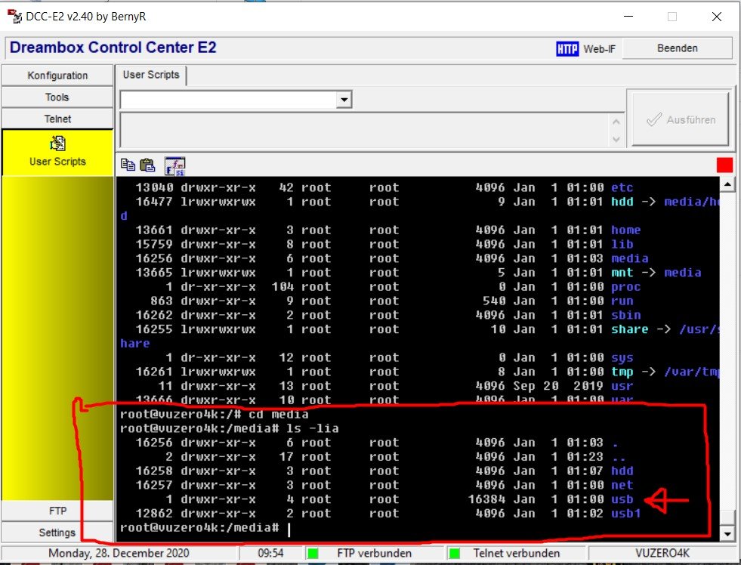Open the Settings section in the sidebar
The height and width of the screenshot is (565, 741).
click(57, 533)
